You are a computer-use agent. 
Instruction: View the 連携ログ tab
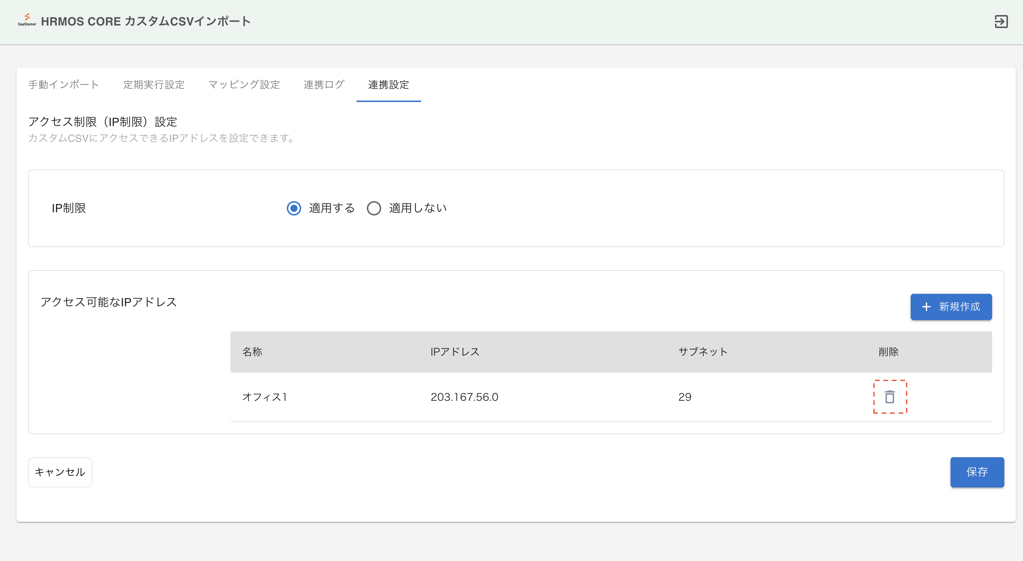click(x=324, y=85)
